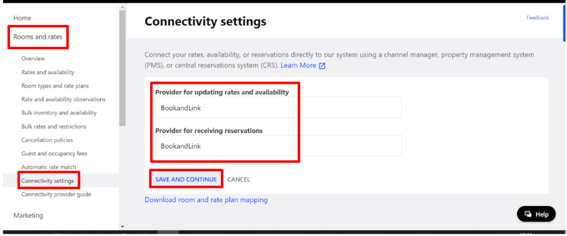
Task: Collapse the Rooms and rates section
Action: pos(38,37)
